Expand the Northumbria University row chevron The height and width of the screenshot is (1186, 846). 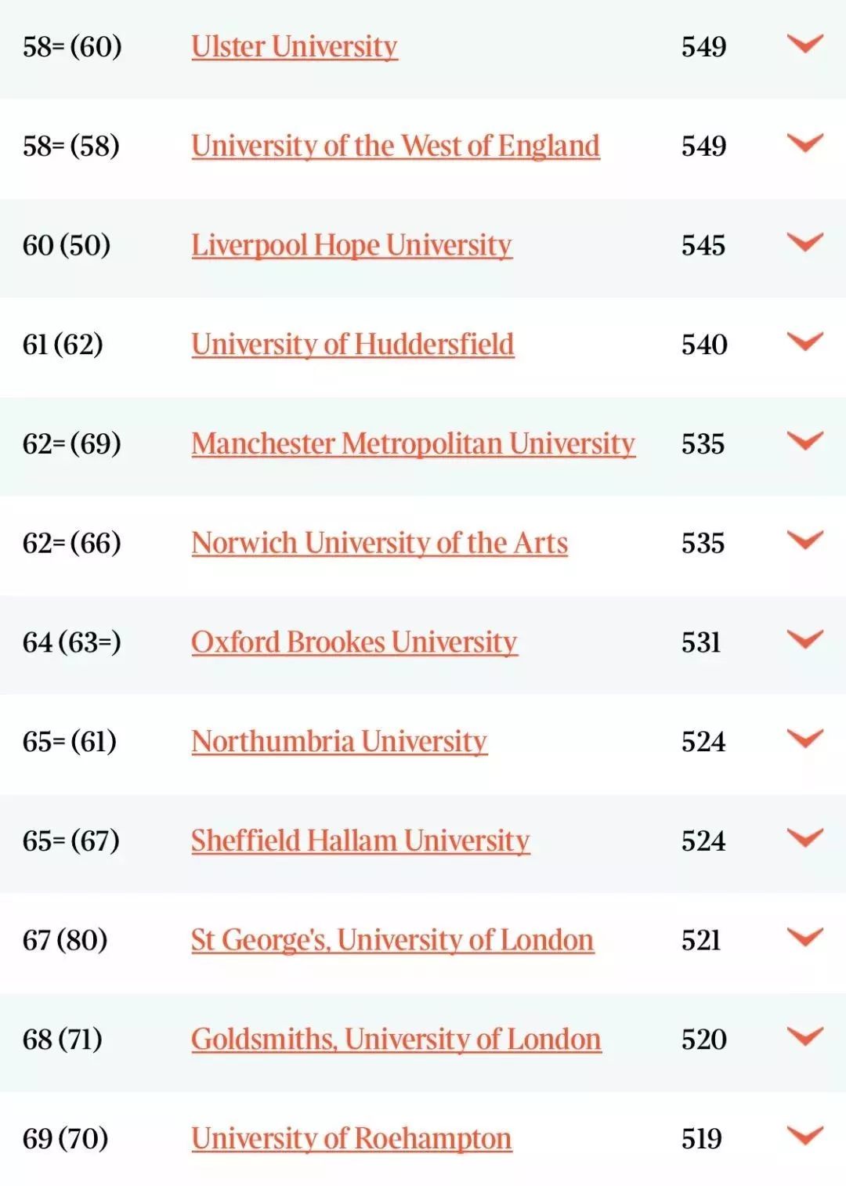pyautogui.click(x=805, y=739)
